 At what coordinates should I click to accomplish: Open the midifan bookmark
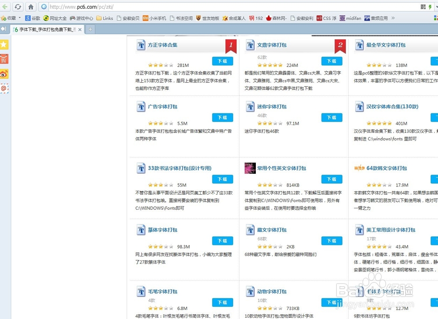(x=350, y=18)
